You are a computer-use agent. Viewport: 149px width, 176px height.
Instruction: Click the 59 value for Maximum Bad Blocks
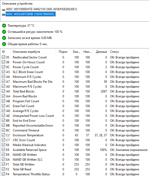click(x=105, y=82)
